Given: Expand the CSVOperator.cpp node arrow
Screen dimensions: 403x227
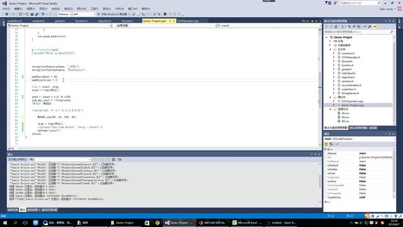Looking at the screenshot, I should pyautogui.click(x=334, y=101).
